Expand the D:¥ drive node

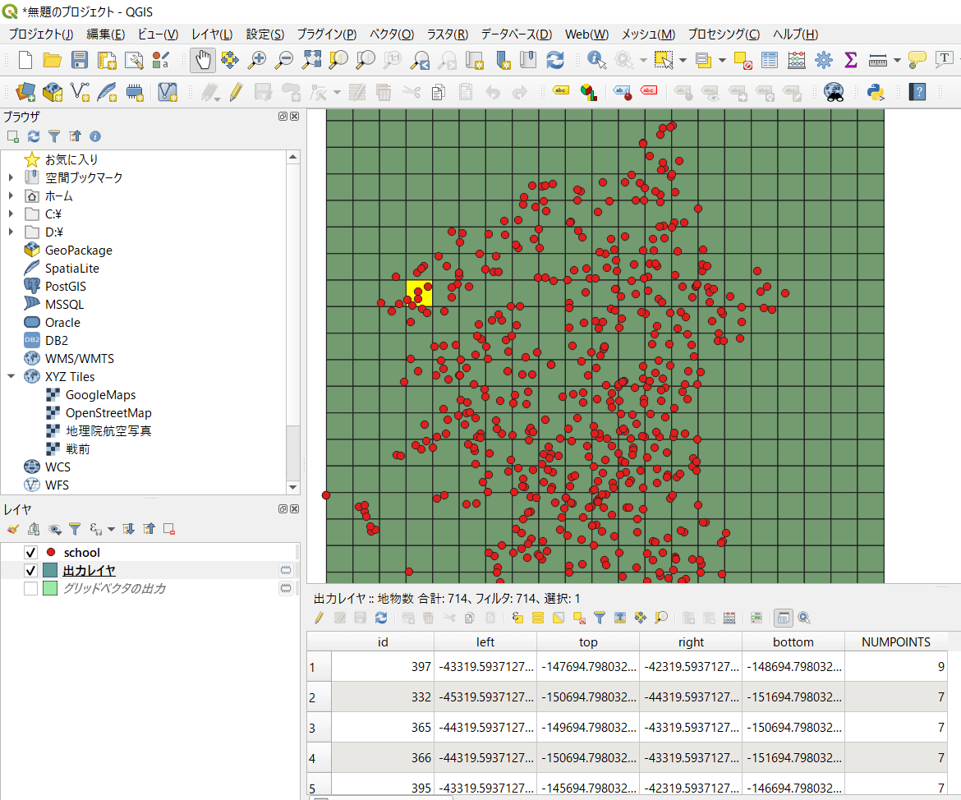(x=11, y=232)
